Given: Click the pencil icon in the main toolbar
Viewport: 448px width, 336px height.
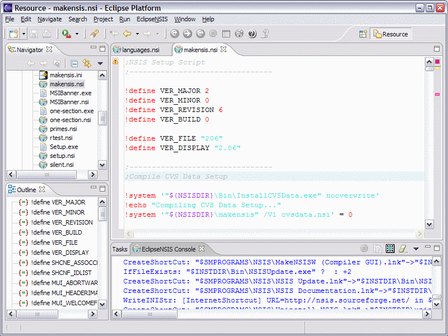Looking at the screenshot, I should click(x=94, y=34).
